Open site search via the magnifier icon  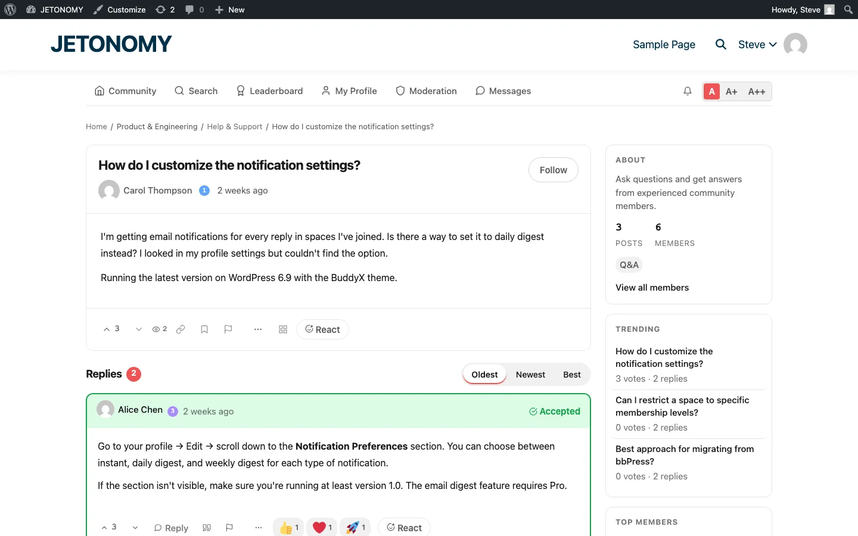720,44
